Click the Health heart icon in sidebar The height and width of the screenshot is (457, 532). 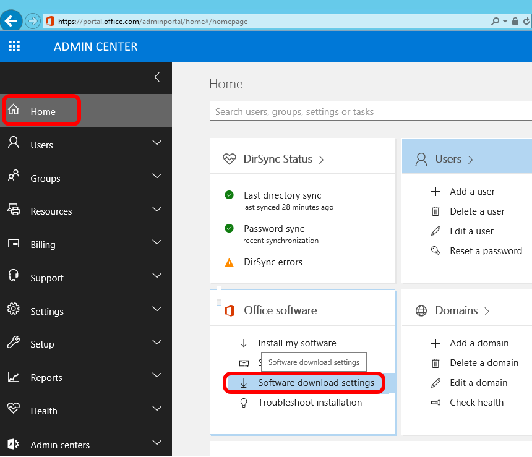tap(14, 410)
